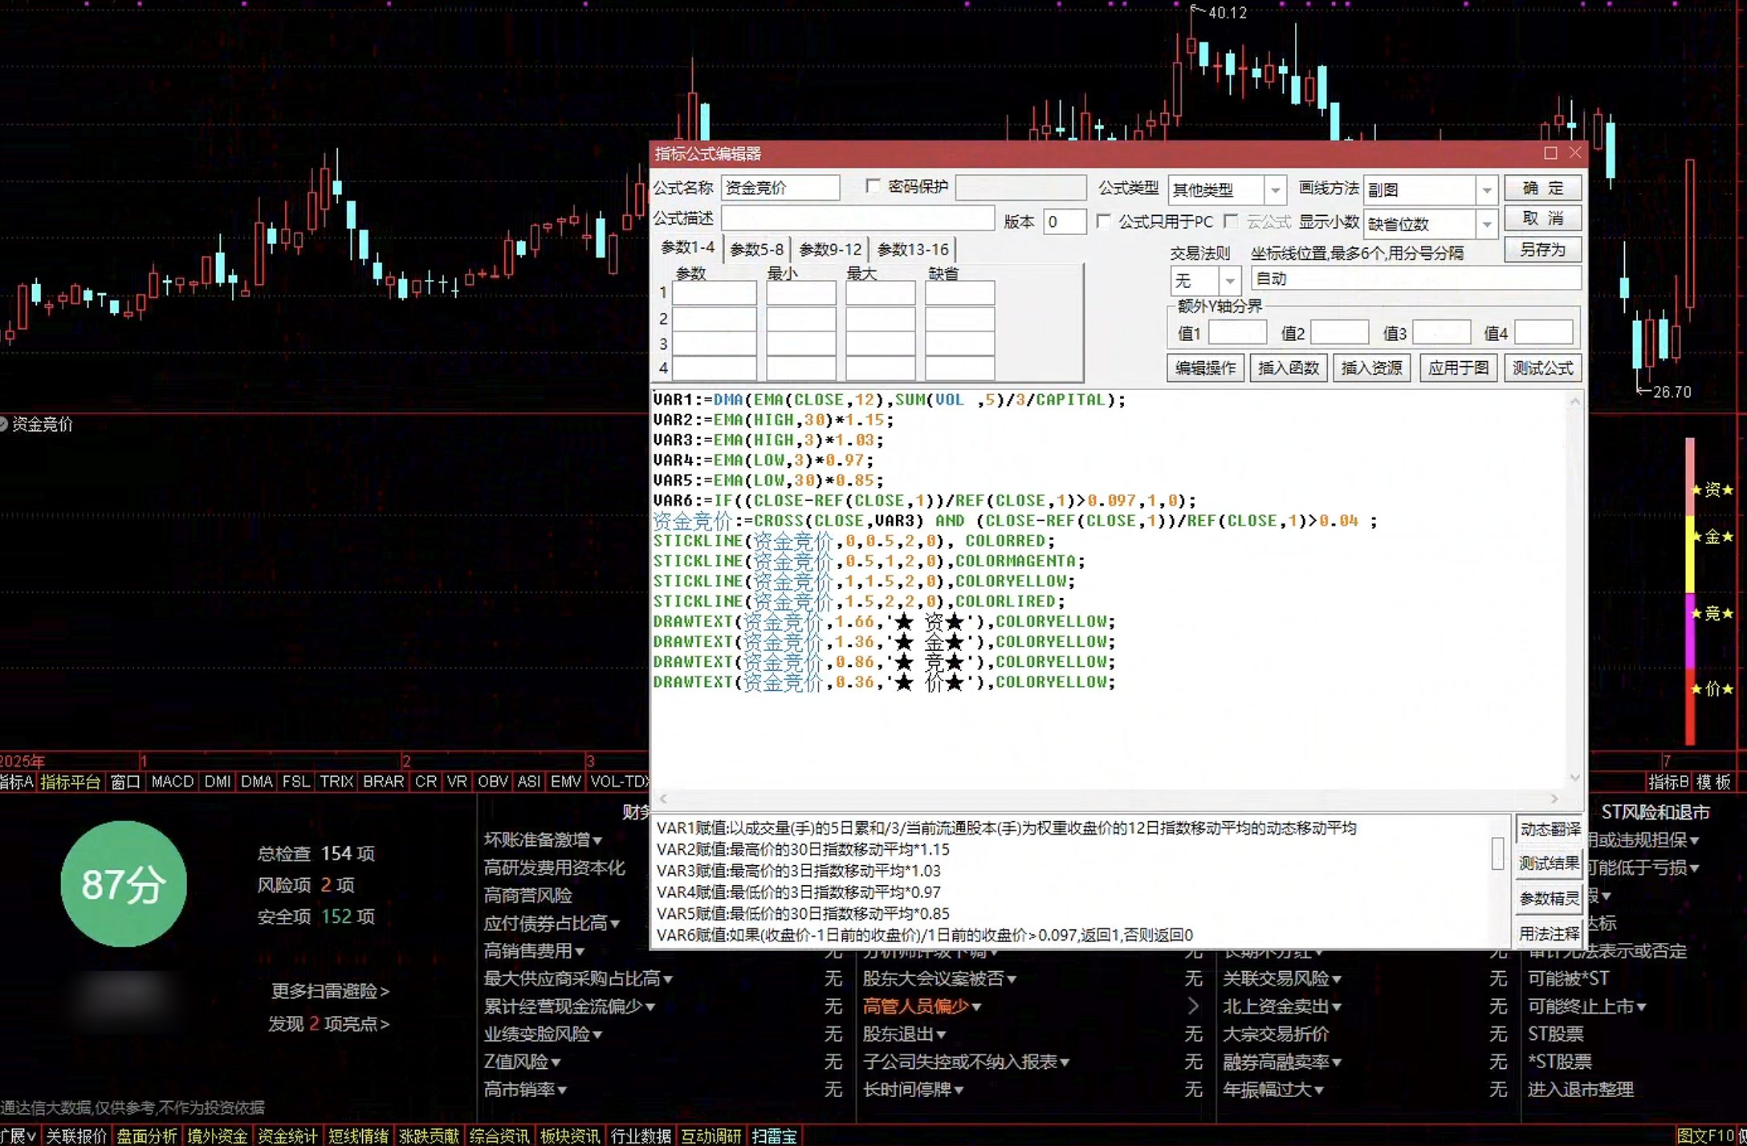This screenshot has height=1146, width=1747.
Task: Click the 插入资源 button
Action: pyautogui.click(x=1371, y=368)
